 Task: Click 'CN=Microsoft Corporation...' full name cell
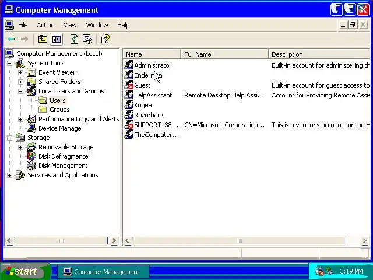click(224, 125)
